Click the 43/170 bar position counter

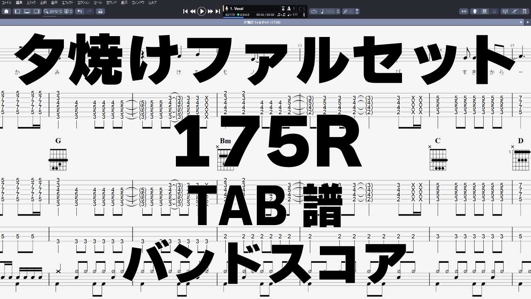coord(229,15)
